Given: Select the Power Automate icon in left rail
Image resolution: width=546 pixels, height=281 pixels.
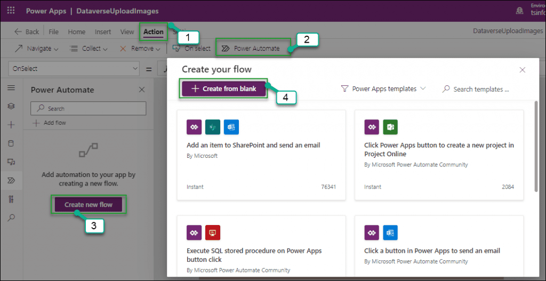Looking at the screenshot, I should click(11, 180).
